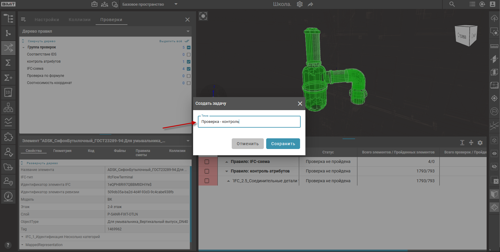This screenshot has height=252, width=500.
Task: Uncheck the контроль атрибутов rule checkbox
Action: point(189,62)
